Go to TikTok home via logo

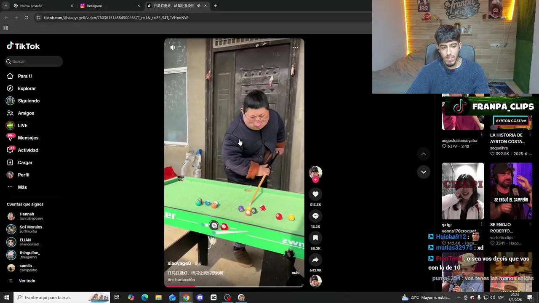point(23,46)
